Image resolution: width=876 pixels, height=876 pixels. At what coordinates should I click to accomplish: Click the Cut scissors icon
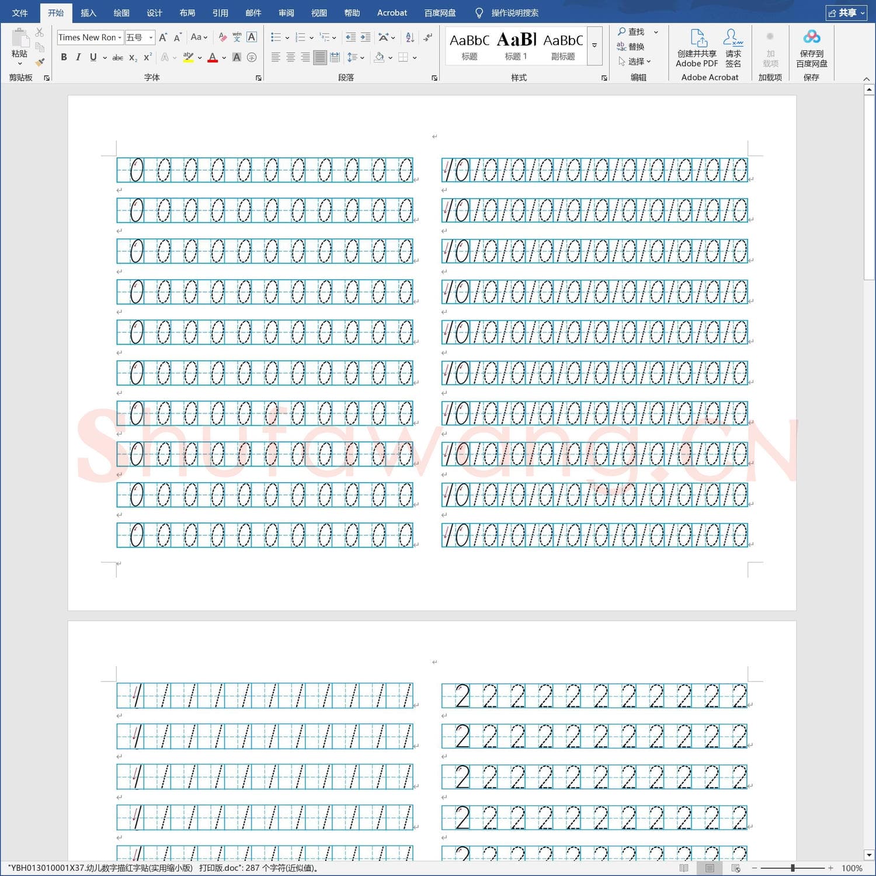click(40, 32)
